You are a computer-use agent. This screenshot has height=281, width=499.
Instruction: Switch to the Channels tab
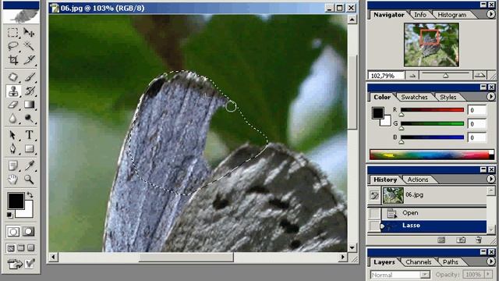tap(418, 262)
